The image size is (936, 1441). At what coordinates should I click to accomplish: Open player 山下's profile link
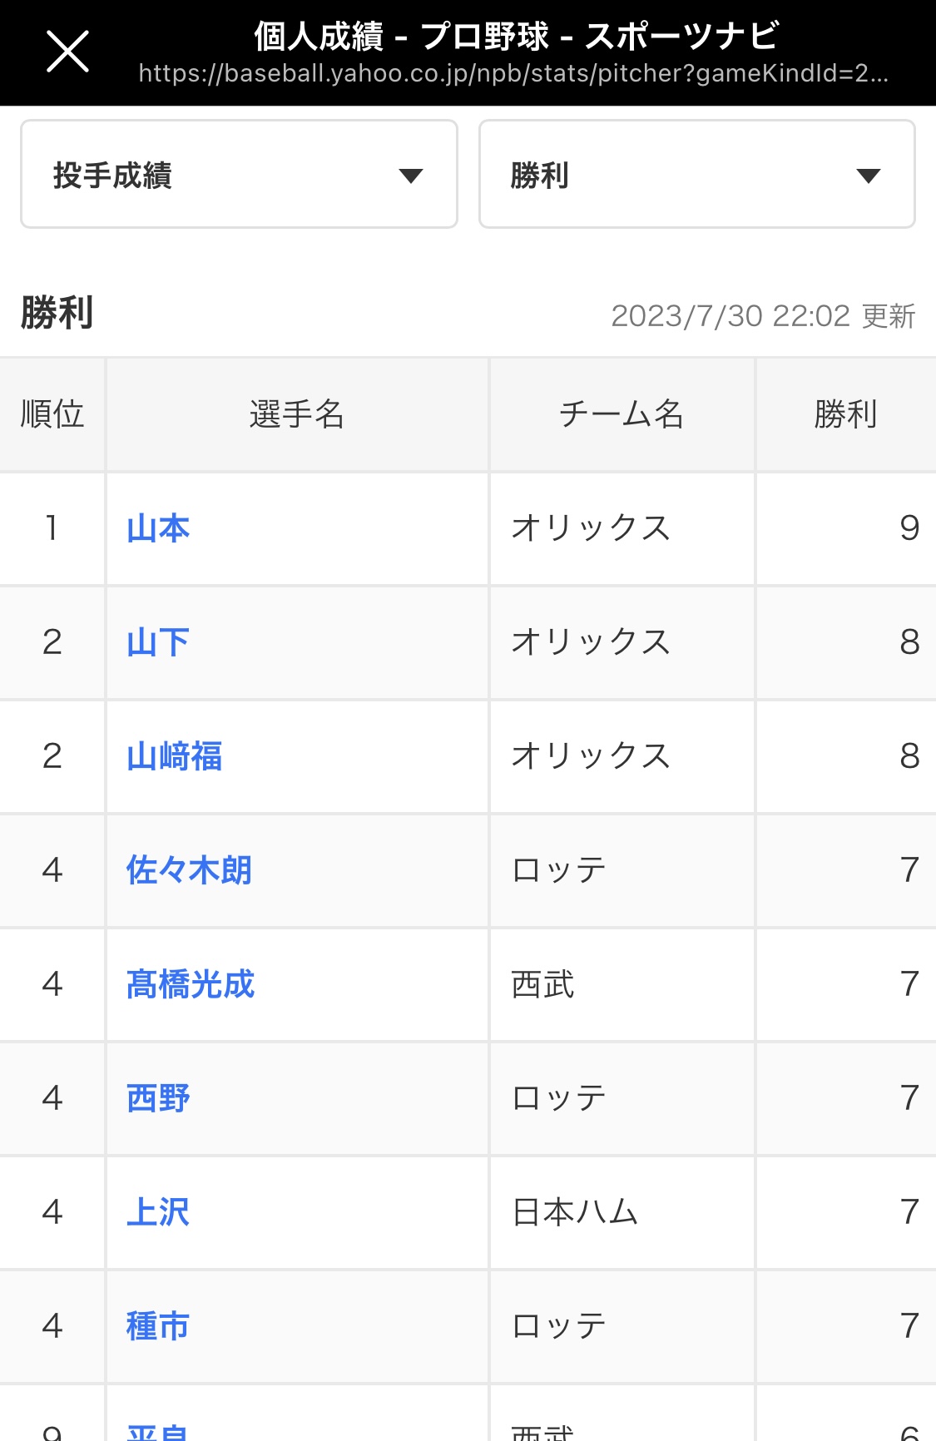click(158, 642)
